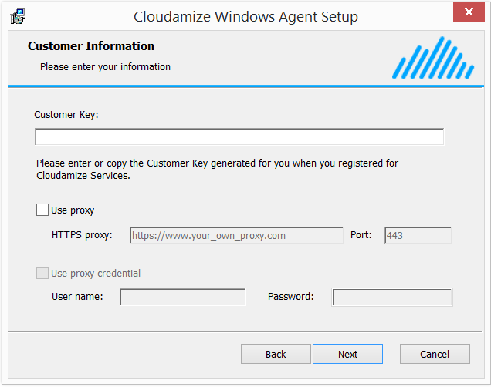Click the "Customer Key:" label
This screenshot has height=387, width=491.
[x=66, y=115]
